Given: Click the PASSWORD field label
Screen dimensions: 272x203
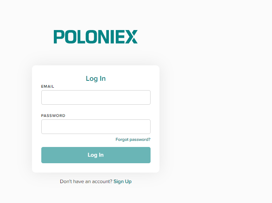Looking at the screenshot, I should (x=53, y=116).
